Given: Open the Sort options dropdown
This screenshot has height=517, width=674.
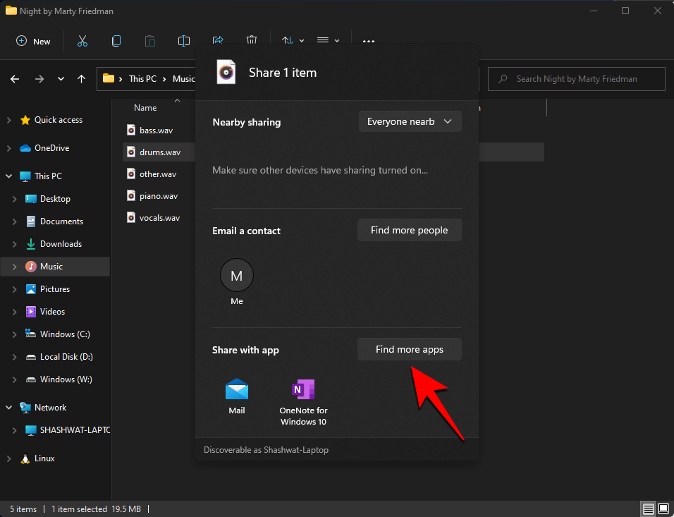Looking at the screenshot, I should tap(293, 40).
